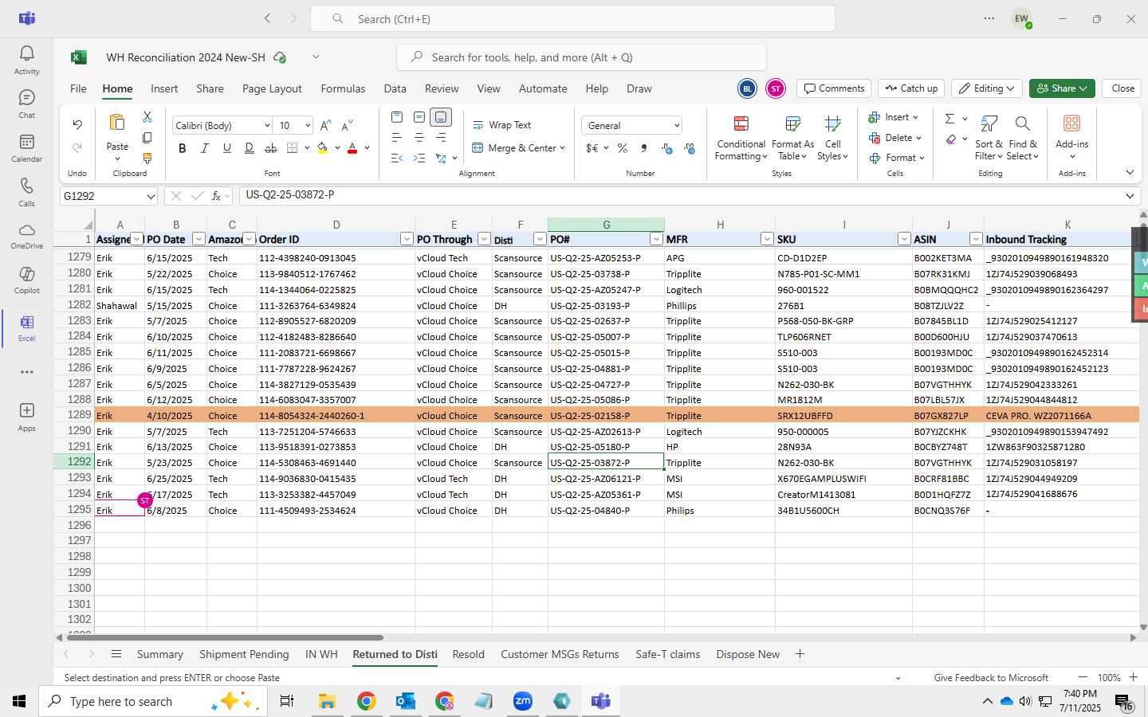Open the Data ribbon tab
This screenshot has width=1148, height=717.
pyautogui.click(x=395, y=88)
